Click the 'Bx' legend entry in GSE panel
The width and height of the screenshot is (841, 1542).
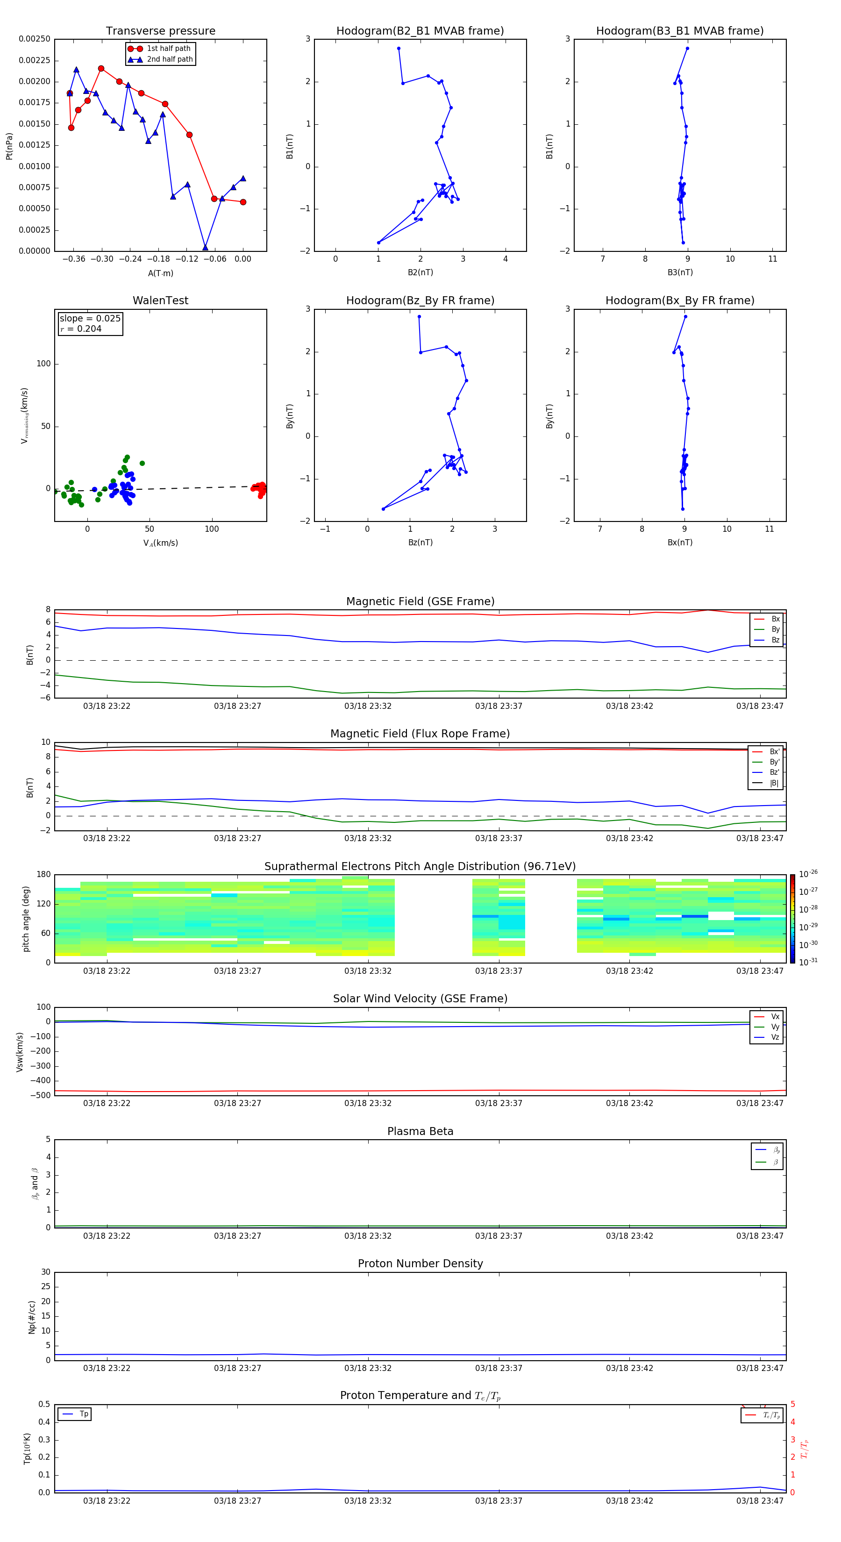coord(767,619)
